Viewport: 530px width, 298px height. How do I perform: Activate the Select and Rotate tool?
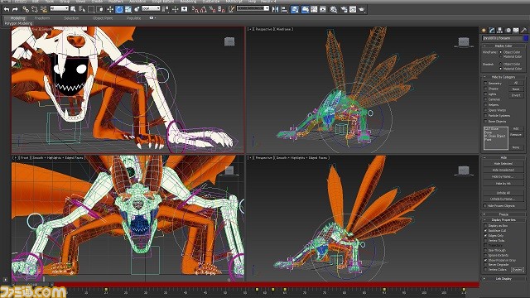pos(119,9)
